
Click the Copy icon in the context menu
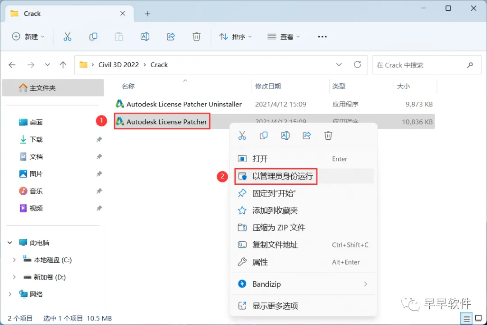point(263,135)
